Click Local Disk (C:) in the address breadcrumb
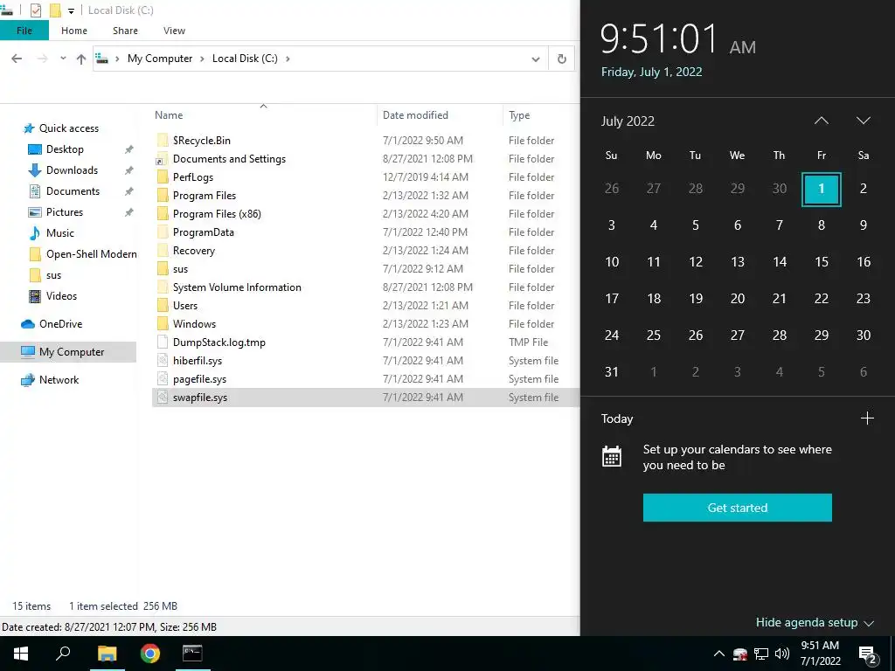The width and height of the screenshot is (895, 671). [x=245, y=59]
